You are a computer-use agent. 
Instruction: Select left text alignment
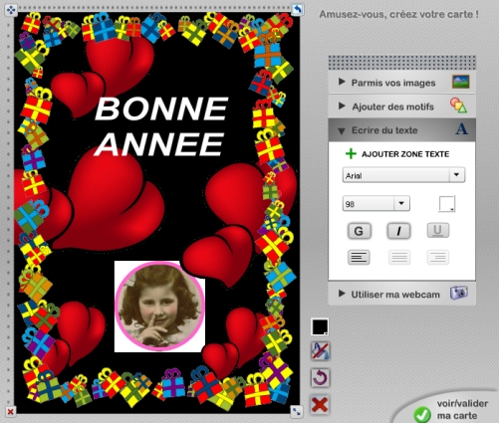click(x=359, y=257)
